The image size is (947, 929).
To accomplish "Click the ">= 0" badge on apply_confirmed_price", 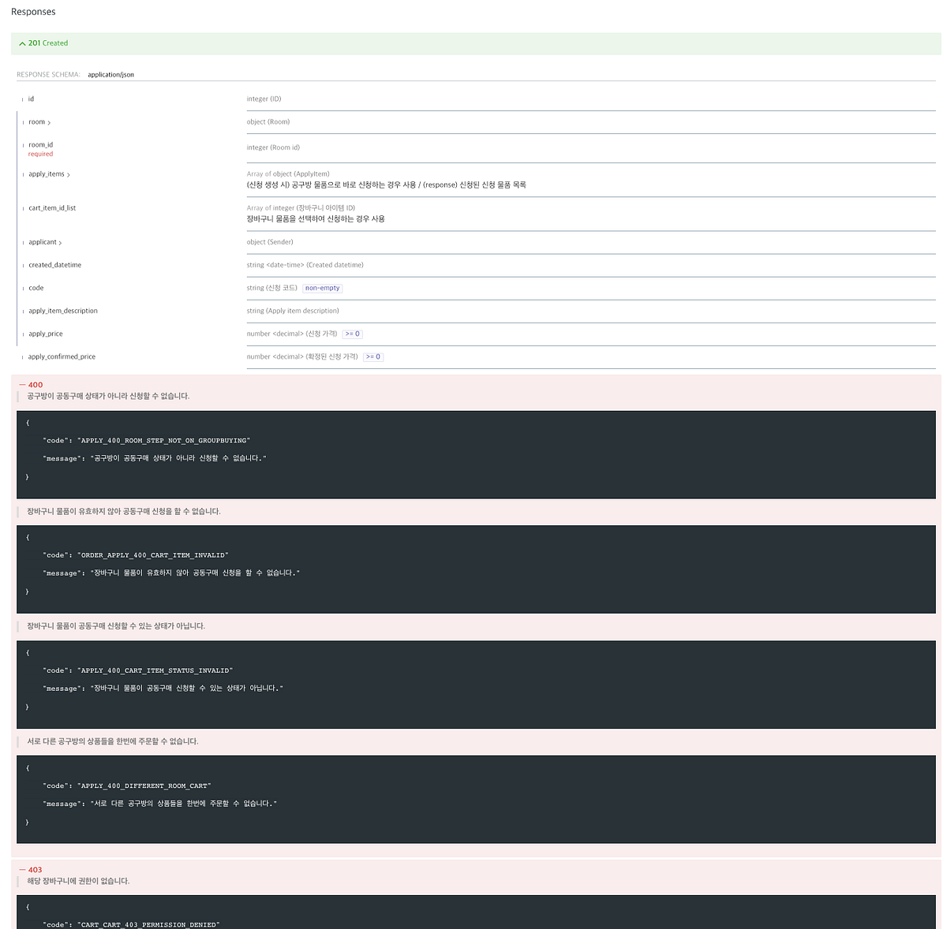I will pos(372,356).
